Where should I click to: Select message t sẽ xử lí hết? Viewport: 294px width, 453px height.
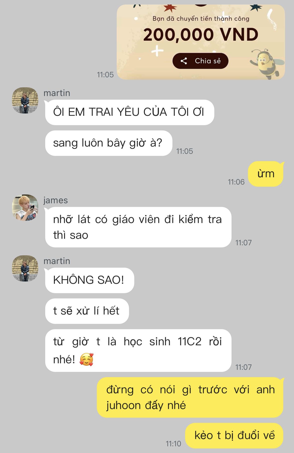point(87,311)
